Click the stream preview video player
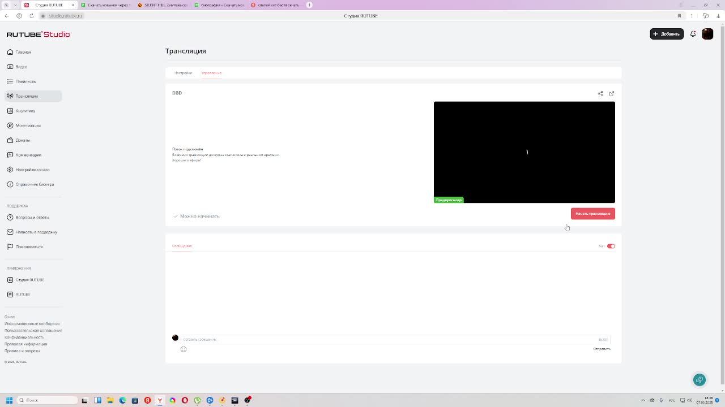Image resolution: width=725 pixels, height=407 pixels. [524, 152]
